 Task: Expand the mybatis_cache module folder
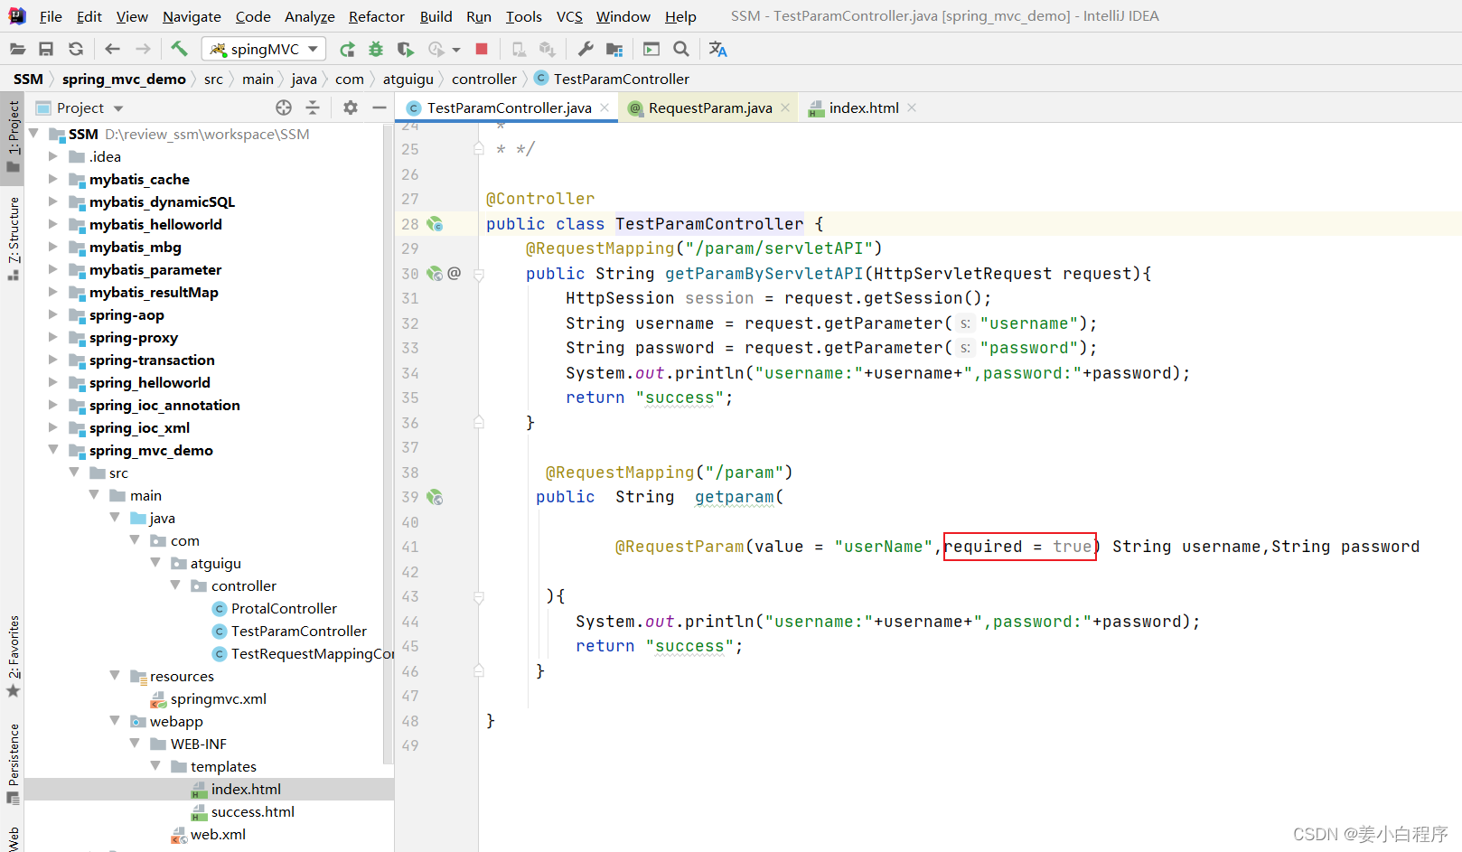53,179
